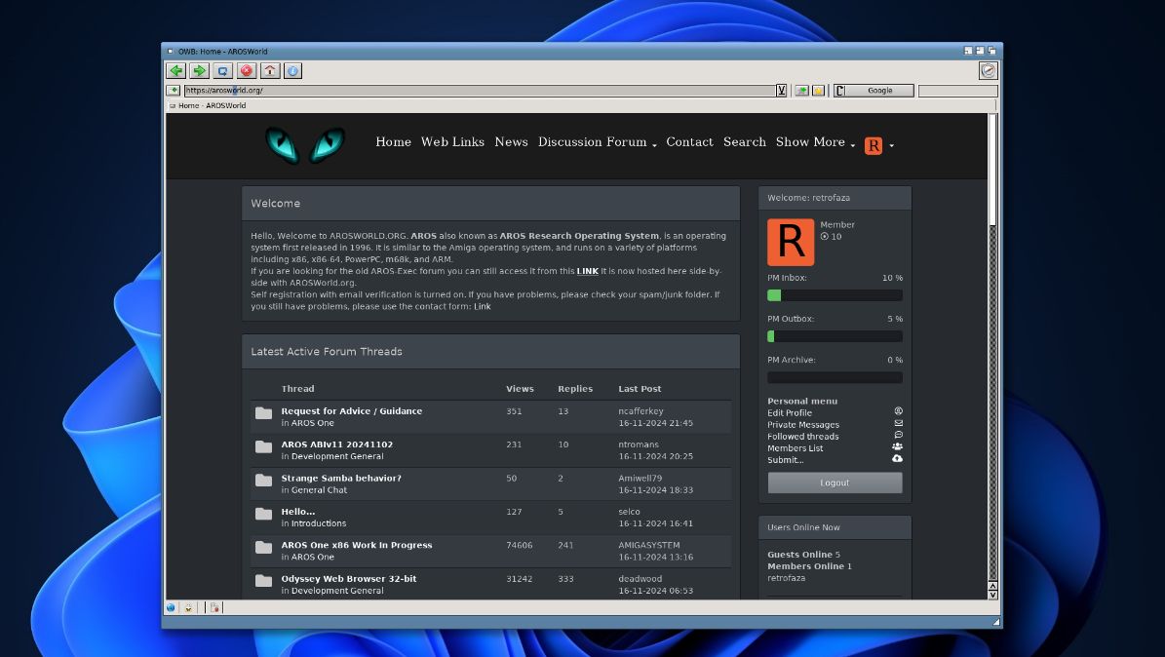Click folder icon for AROS One x86 thread
The height and width of the screenshot is (657, 1165).
[264, 547]
